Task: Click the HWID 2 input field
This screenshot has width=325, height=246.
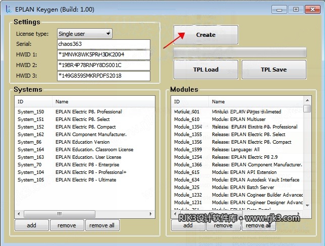Action: 103,65
